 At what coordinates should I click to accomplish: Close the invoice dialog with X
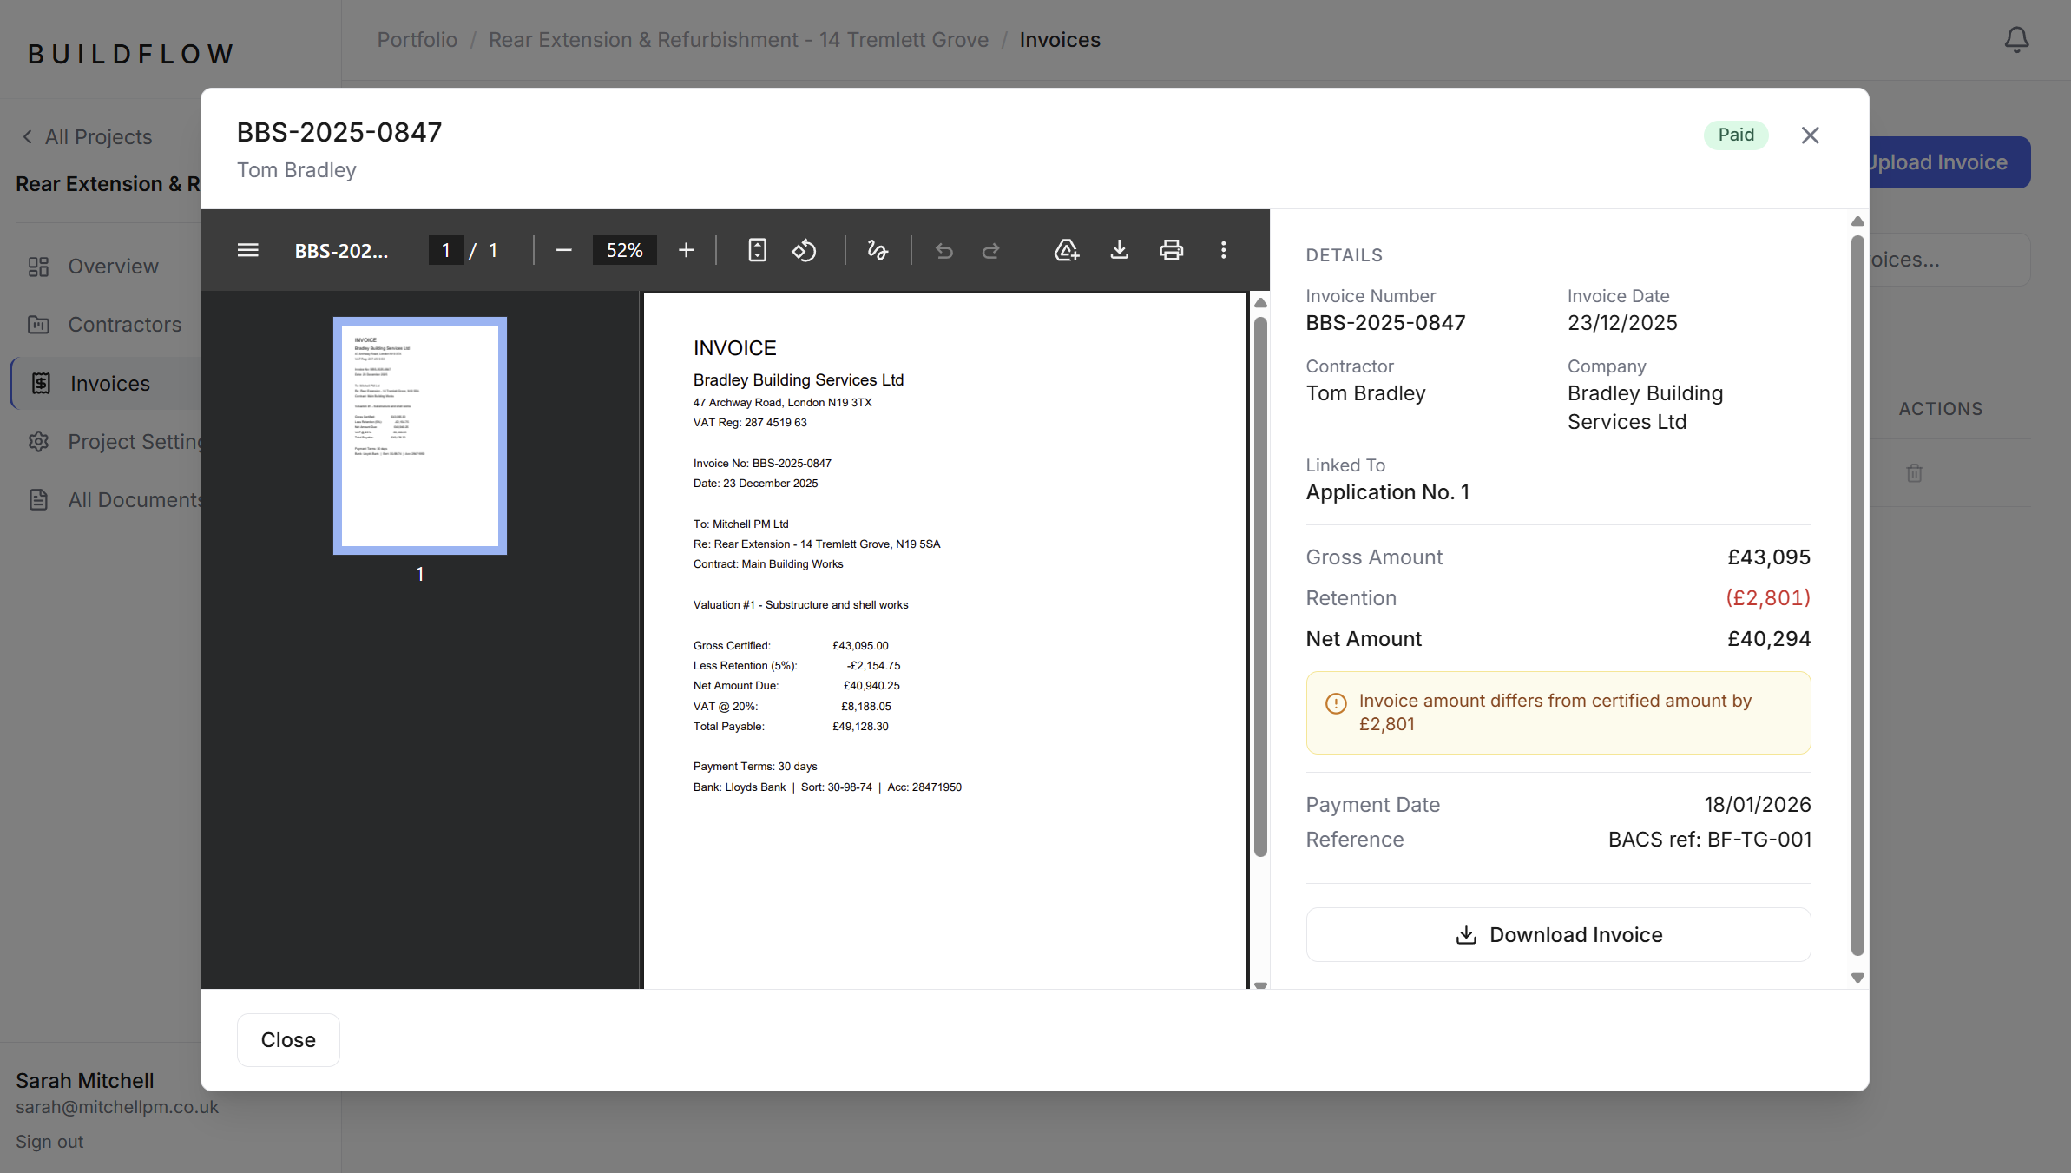point(1810,135)
